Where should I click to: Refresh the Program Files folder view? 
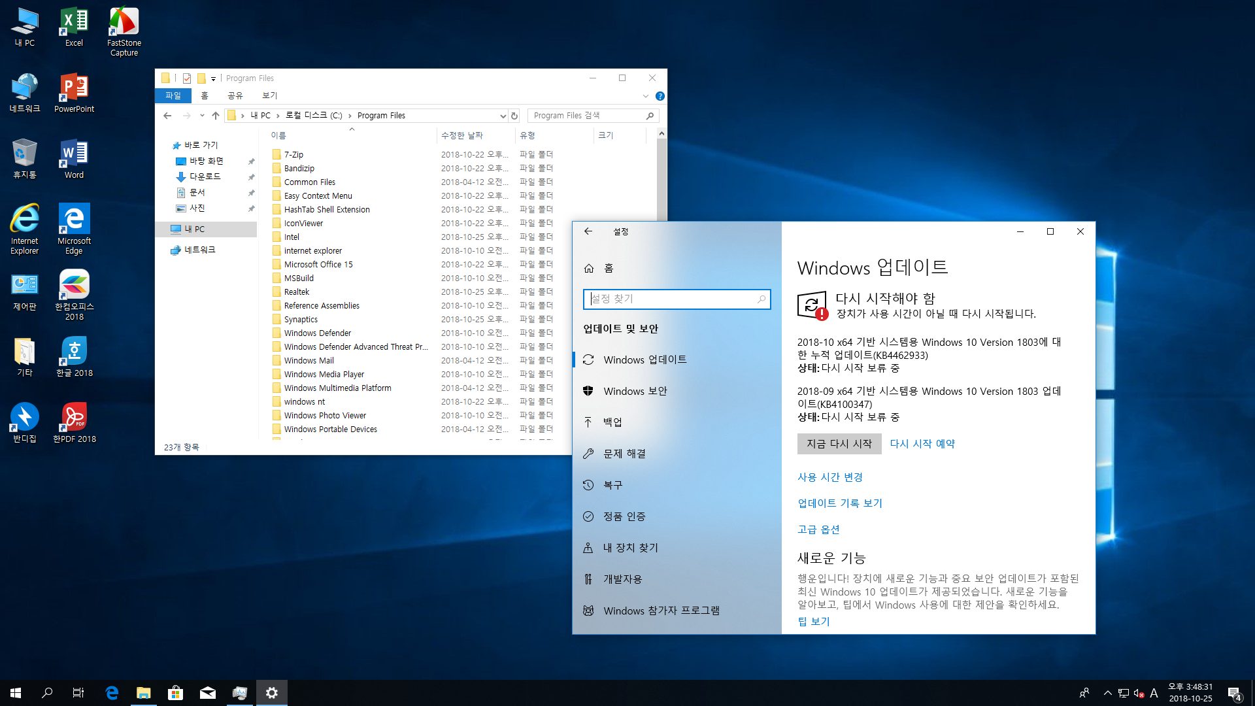(514, 116)
